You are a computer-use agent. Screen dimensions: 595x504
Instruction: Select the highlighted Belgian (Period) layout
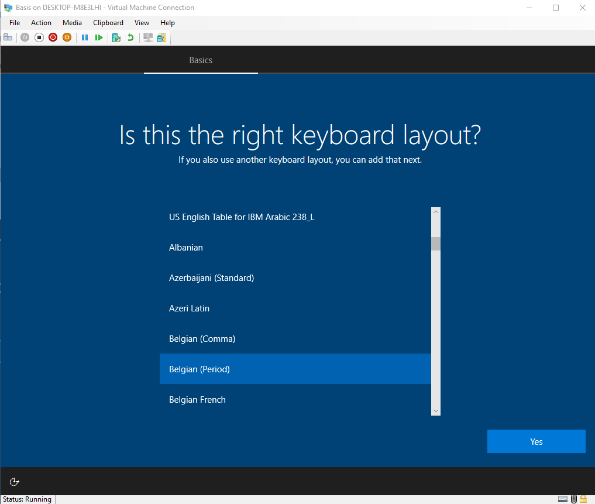pyautogui.click(x=295, y=369)
